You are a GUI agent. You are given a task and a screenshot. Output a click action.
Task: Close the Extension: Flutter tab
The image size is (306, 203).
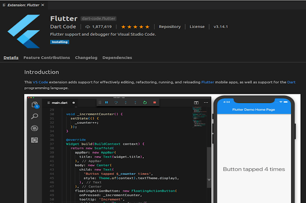click(43, 5)
